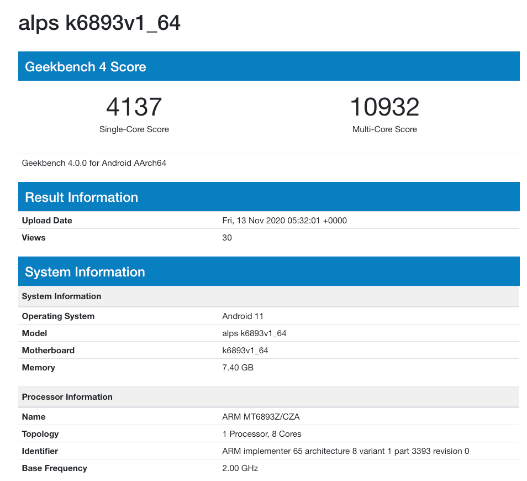
Task: Select the Multi-Core Score label
Action: (385, 129)
